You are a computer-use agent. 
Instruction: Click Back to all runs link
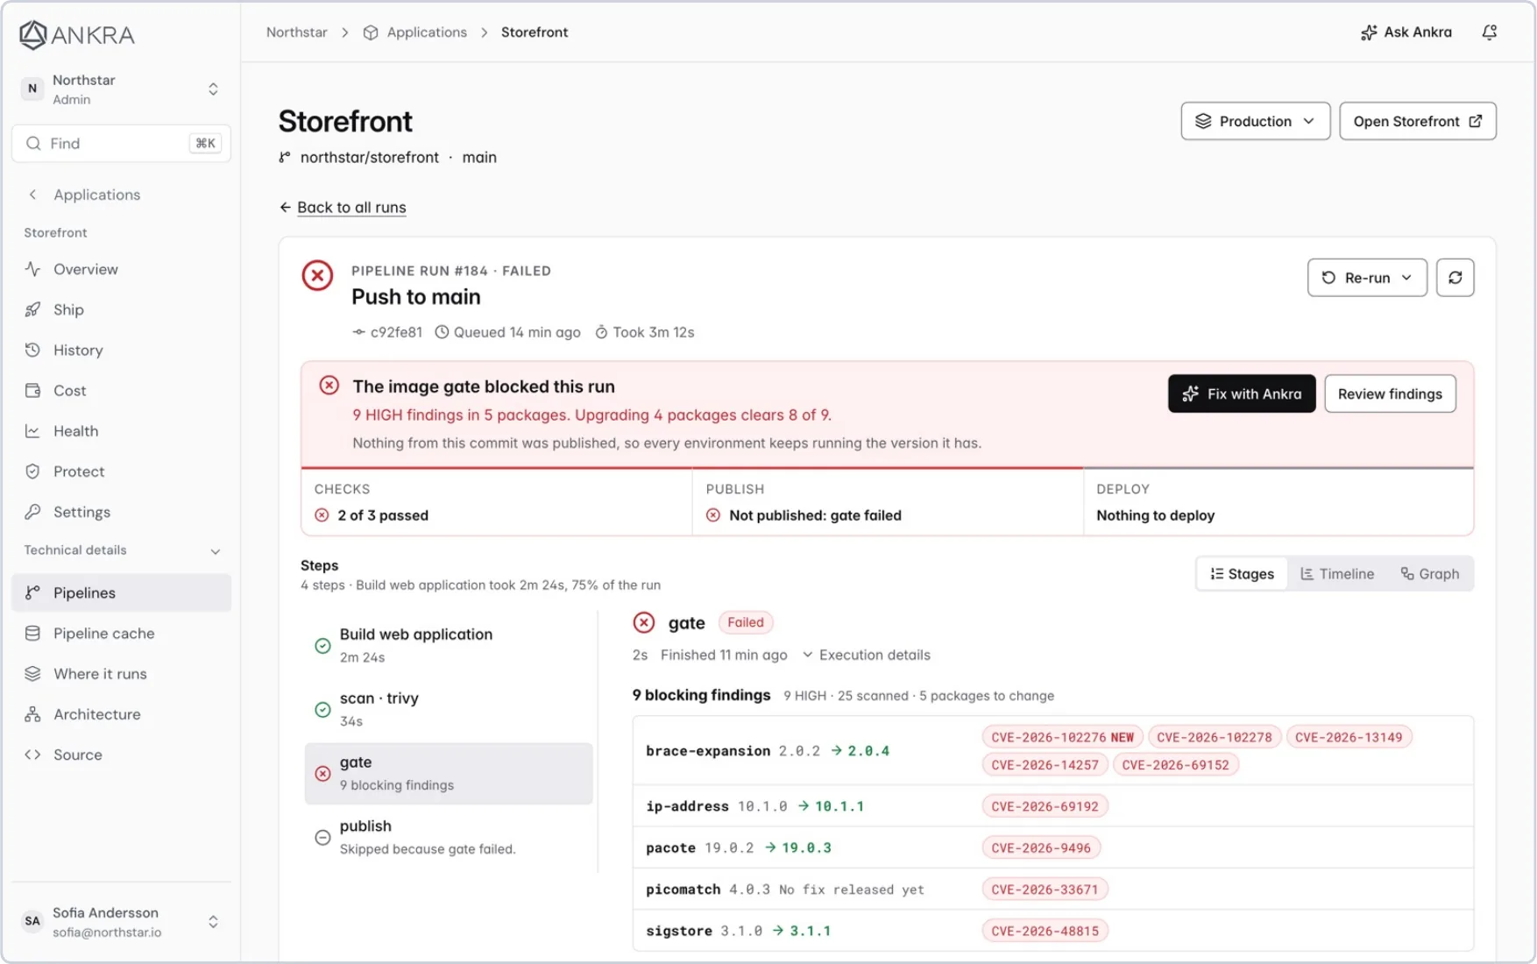(x=343, y=207)
